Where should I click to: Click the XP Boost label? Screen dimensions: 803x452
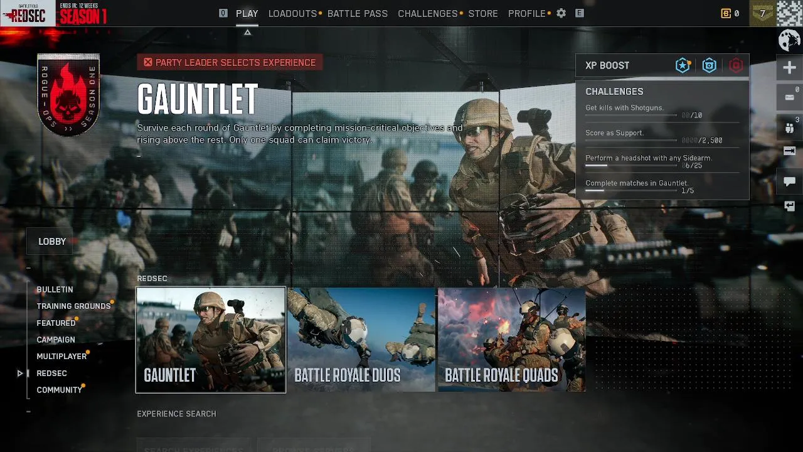(x=607, y=65)
